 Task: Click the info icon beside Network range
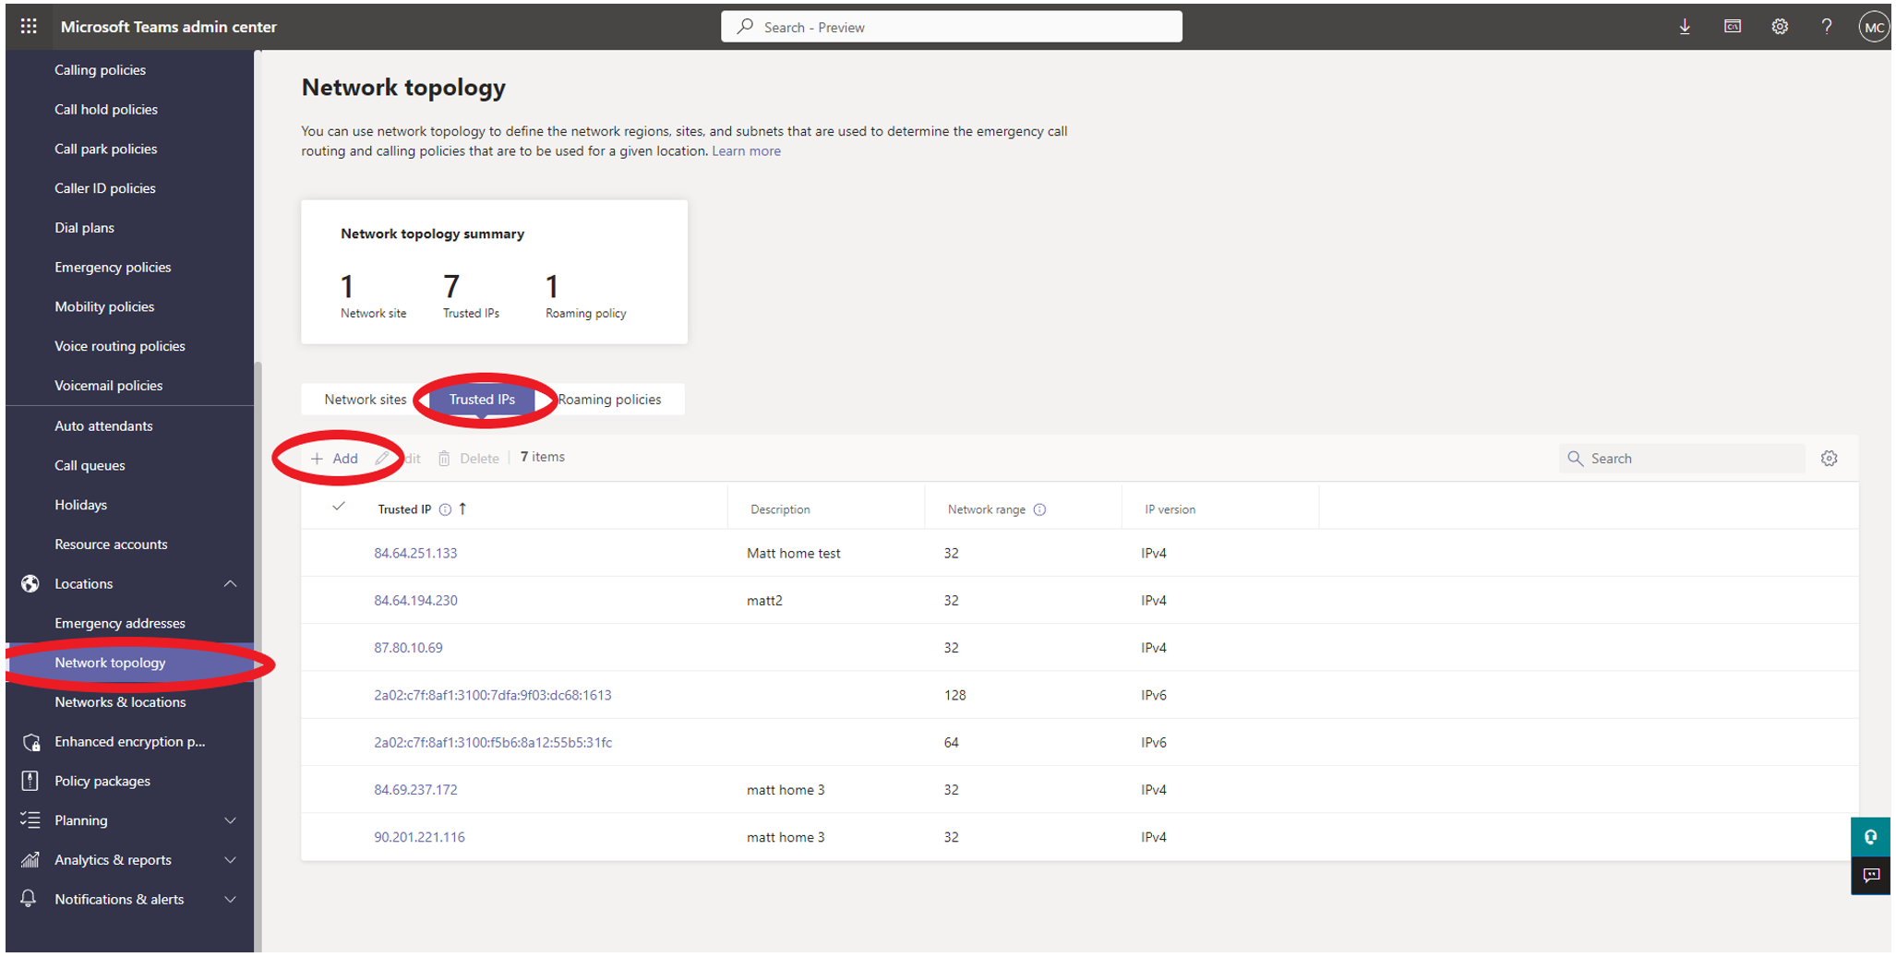pyautogui.click(x=1039, y=509)
